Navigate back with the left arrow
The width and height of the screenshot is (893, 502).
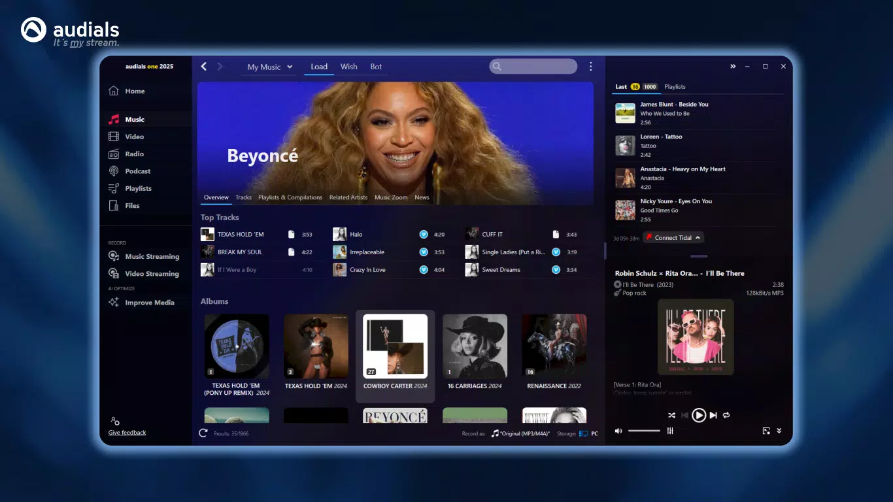pyautogui.click(x=204, y=67)
